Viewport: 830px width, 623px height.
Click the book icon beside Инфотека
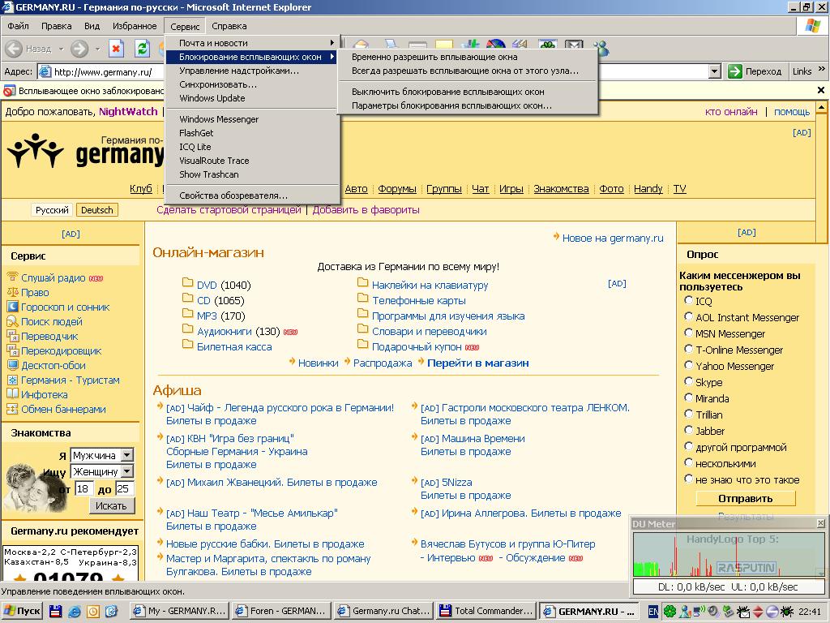click(12, 393)
